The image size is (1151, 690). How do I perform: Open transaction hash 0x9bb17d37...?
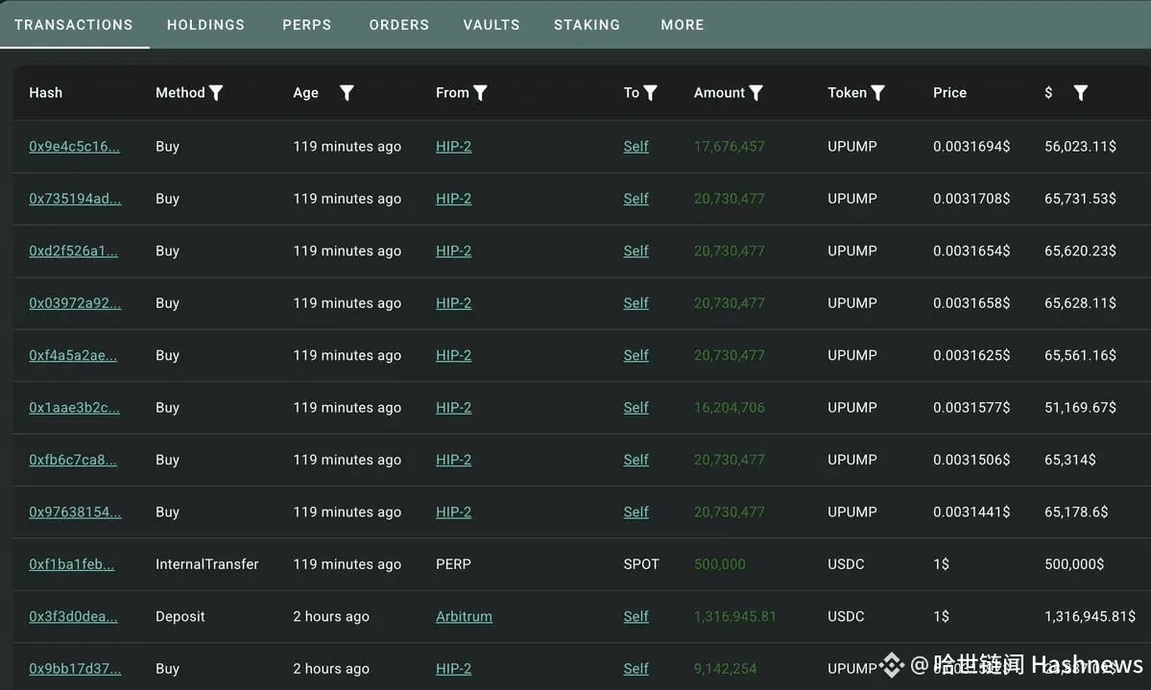click(x=75, y=668)
